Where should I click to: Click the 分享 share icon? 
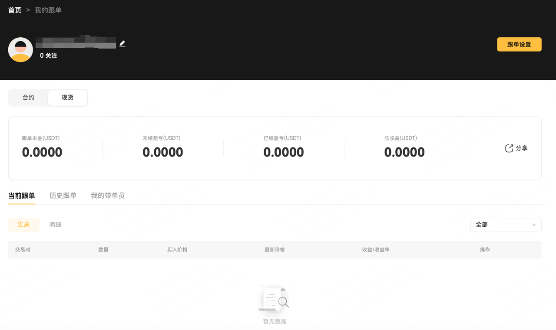coord(509,148)
